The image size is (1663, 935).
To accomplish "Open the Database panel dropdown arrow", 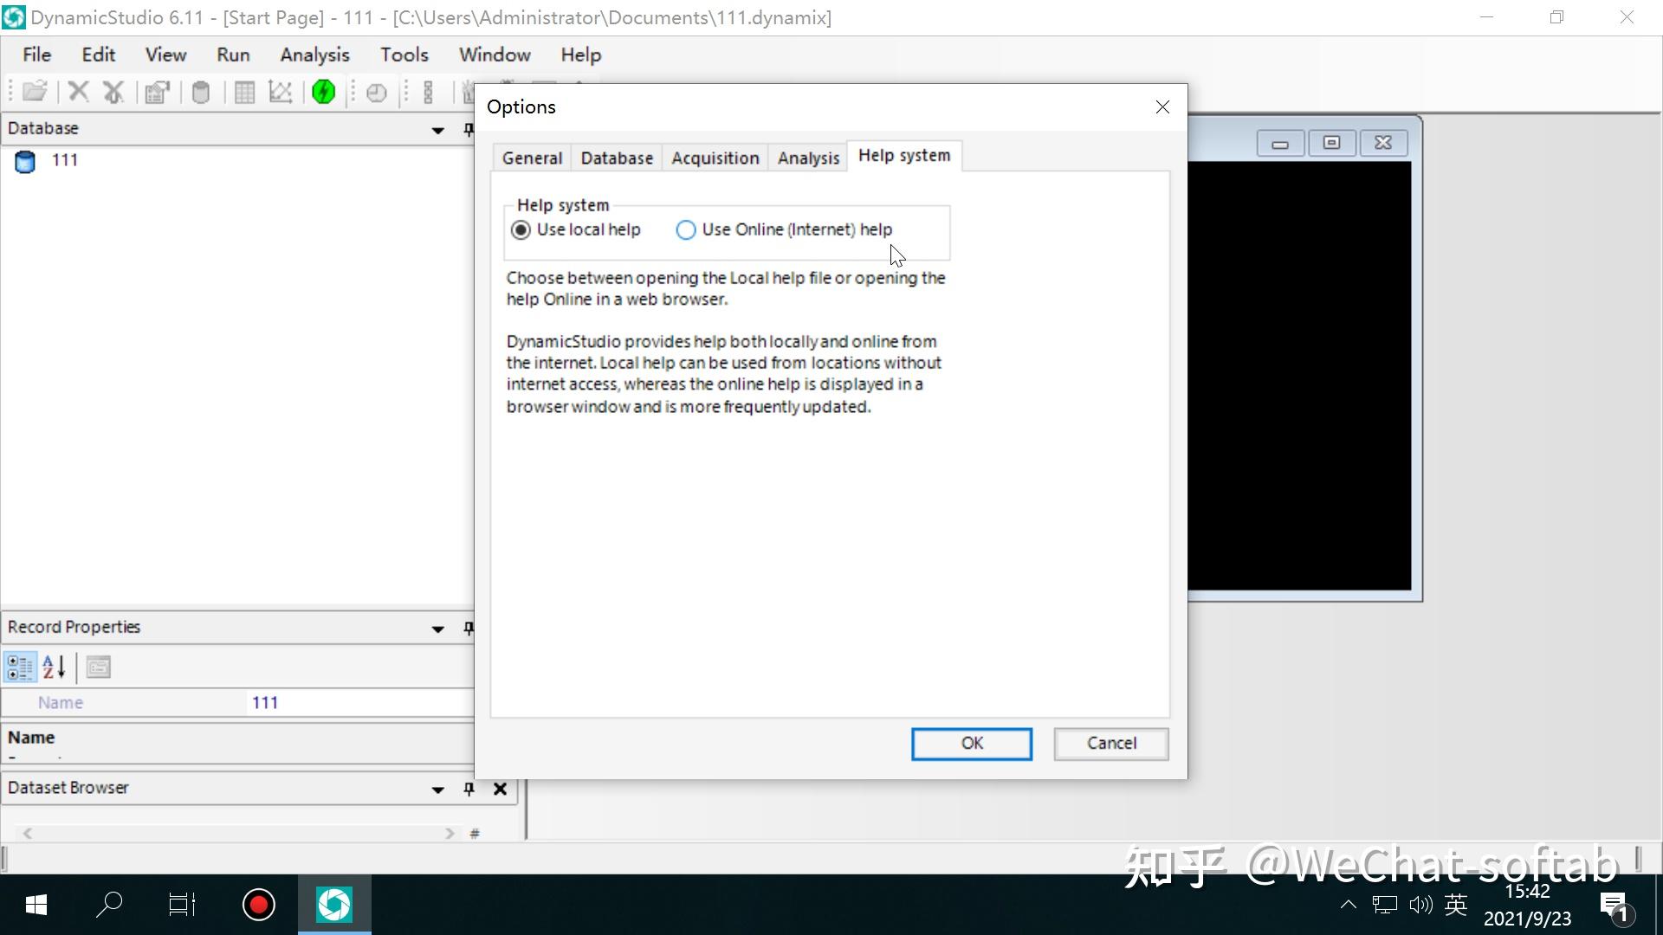I will click(x=437, y=130).
